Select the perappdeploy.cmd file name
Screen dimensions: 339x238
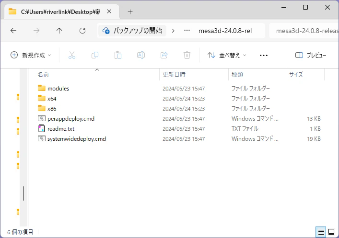71,119
